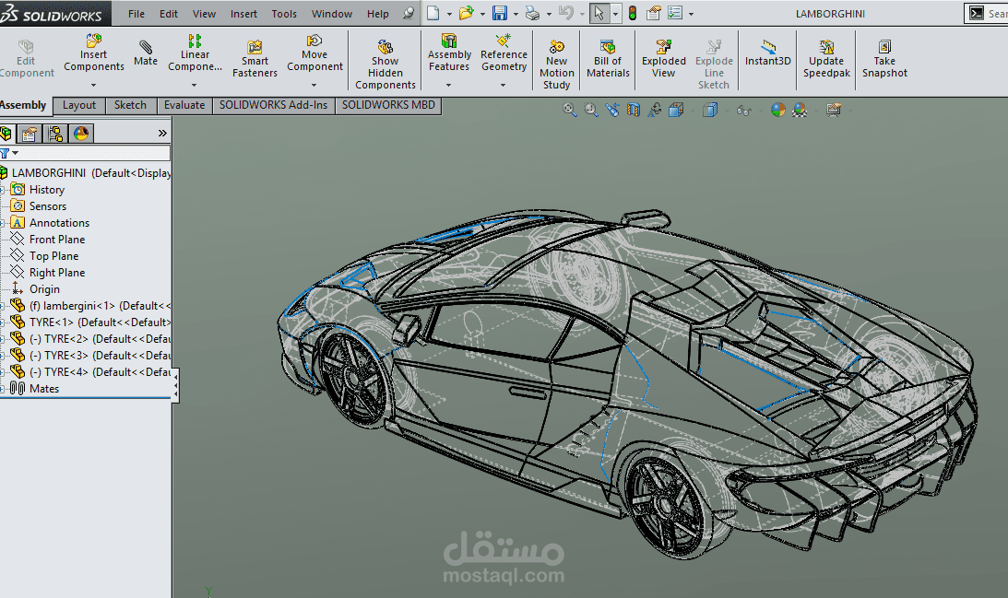Click the Section View icon

pyautogui.click(x=634, y=110)
